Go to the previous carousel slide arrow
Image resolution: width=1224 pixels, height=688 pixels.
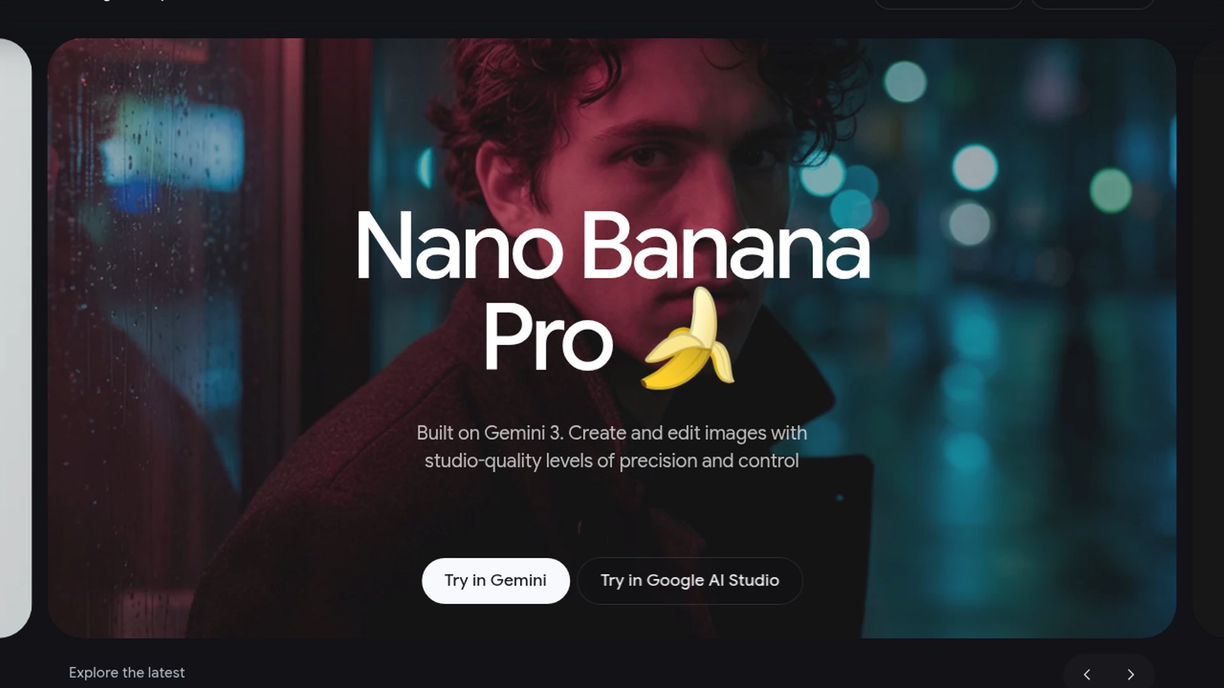click(x=1087, y=674)
